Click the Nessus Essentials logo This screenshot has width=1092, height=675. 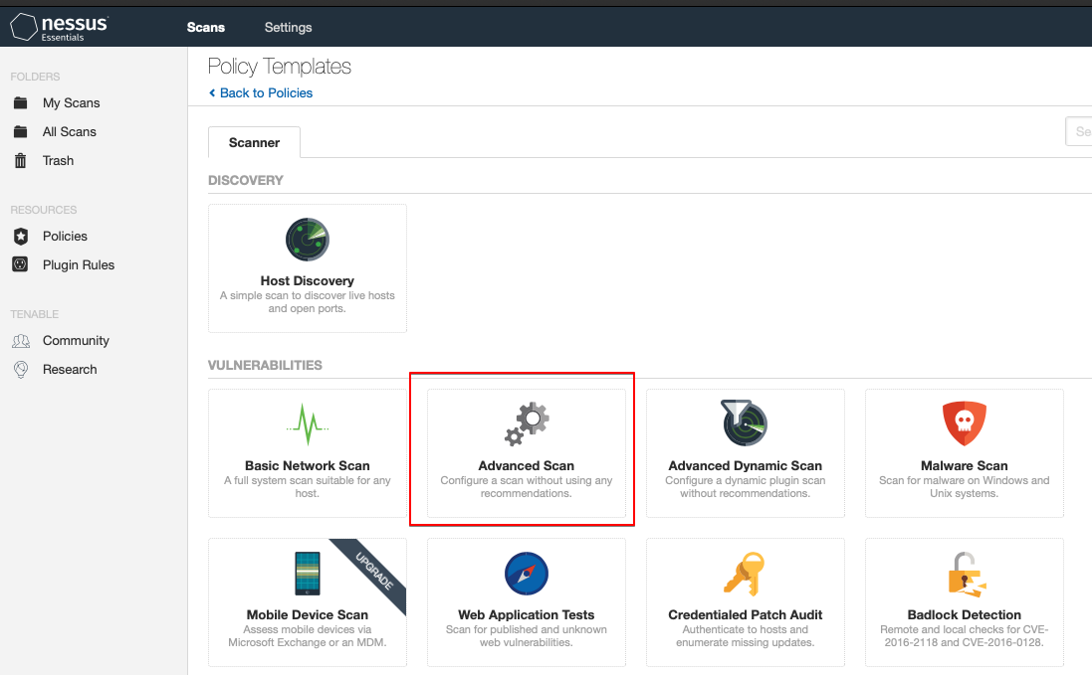[60, 27]
